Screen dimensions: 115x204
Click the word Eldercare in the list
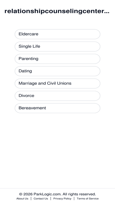[x=29, y=34]
